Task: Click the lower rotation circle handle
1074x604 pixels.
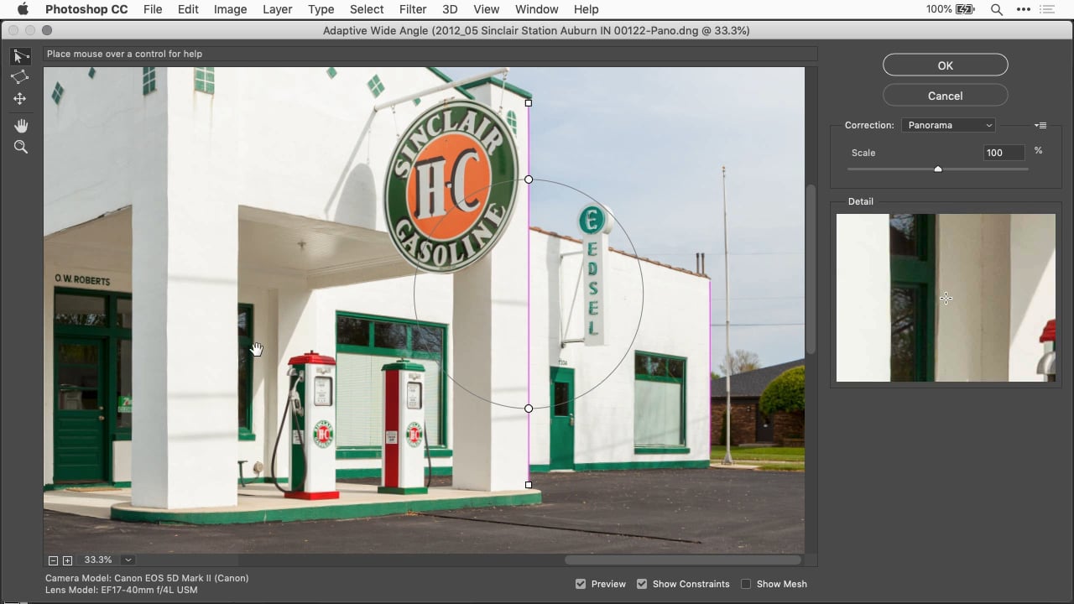Action: coord(529,409)
